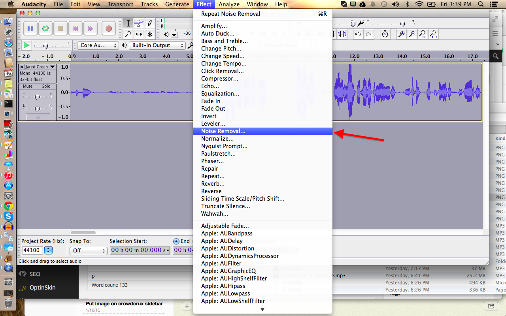Viewport: 506px width, 316px height.
Task: Choose the Envelope tool
Action: click(x=139, y=23)
